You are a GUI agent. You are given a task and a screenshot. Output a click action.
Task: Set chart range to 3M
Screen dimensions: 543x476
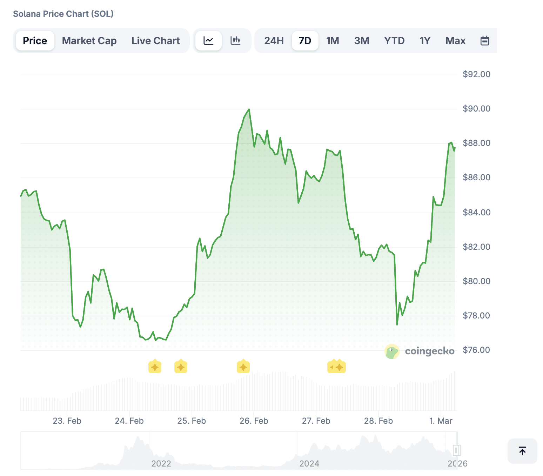click(x=361, y=41)
